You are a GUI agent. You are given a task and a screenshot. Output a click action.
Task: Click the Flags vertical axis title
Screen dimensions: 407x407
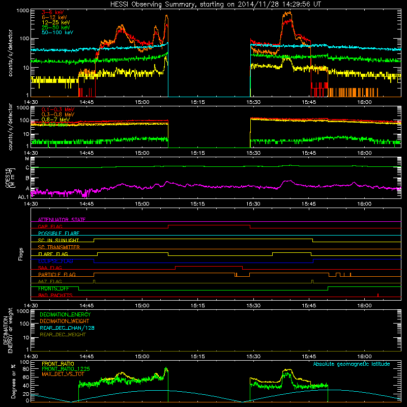tap(21, 254)
